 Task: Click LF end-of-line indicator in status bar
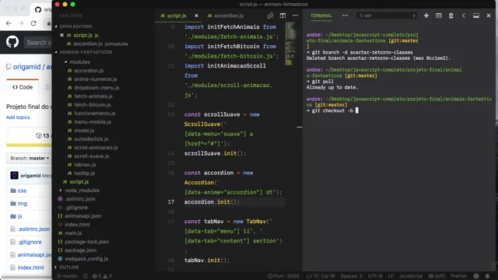391,276
